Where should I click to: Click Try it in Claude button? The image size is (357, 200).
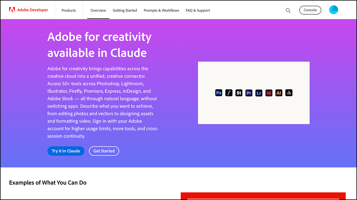point(66,151)
